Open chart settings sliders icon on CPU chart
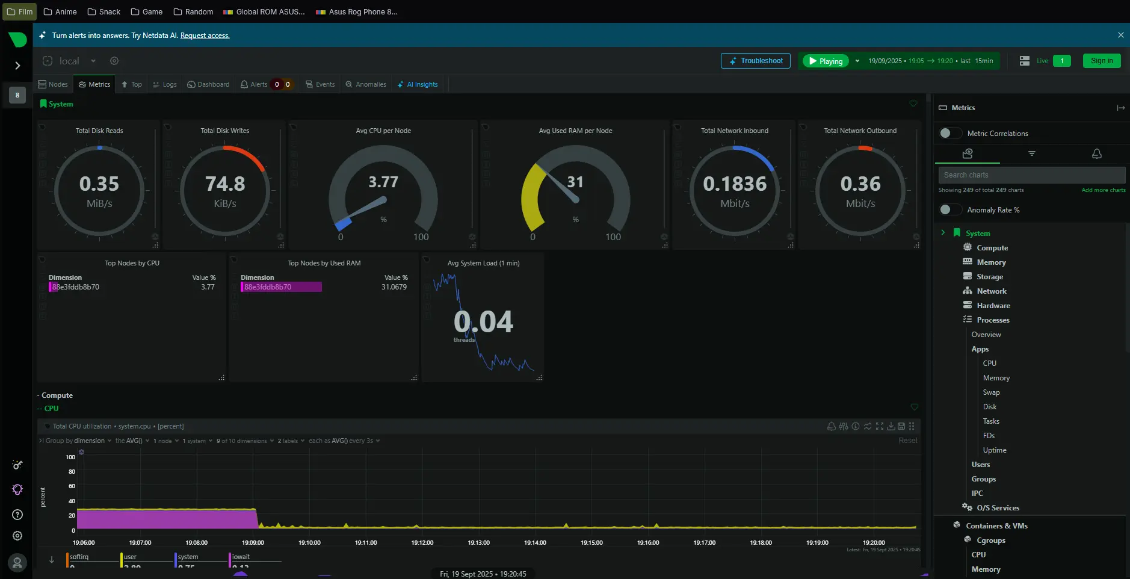This screenshot has height=579, width=1130. click(x=844, y=426)
